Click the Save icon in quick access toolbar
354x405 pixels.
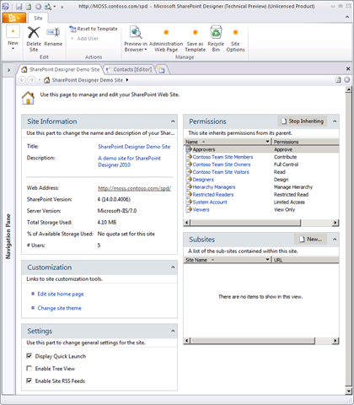pyautogui.click(x=19, y=7)
